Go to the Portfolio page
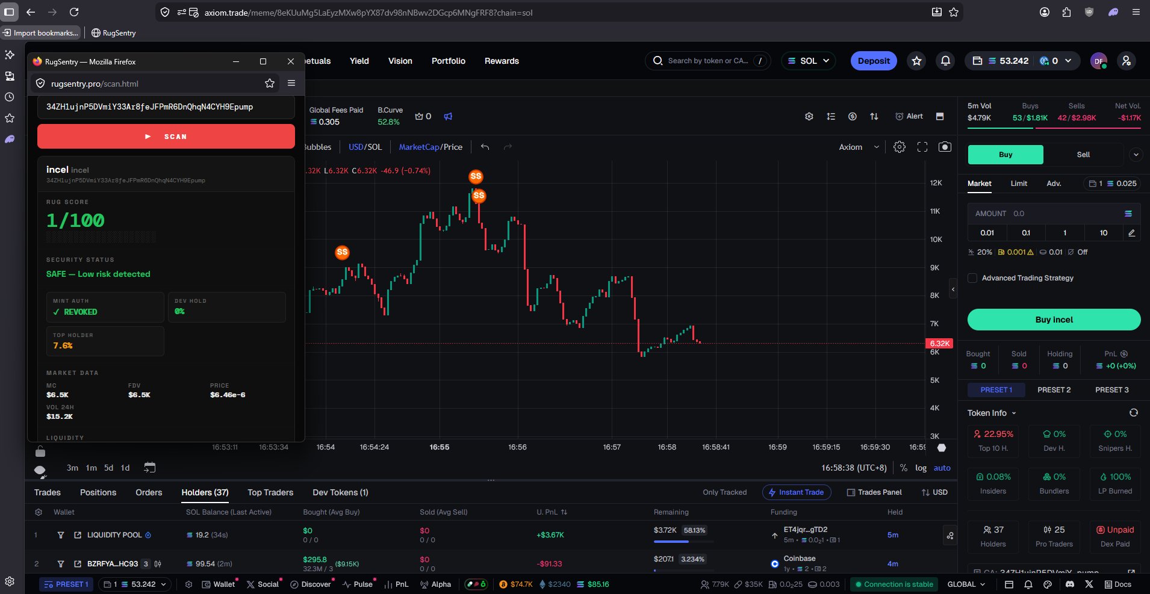The image size is (1150, 594). pos(449,61)
